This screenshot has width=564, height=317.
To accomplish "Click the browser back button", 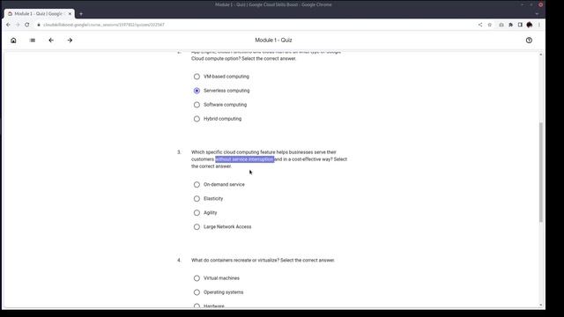I will point(8,25).
